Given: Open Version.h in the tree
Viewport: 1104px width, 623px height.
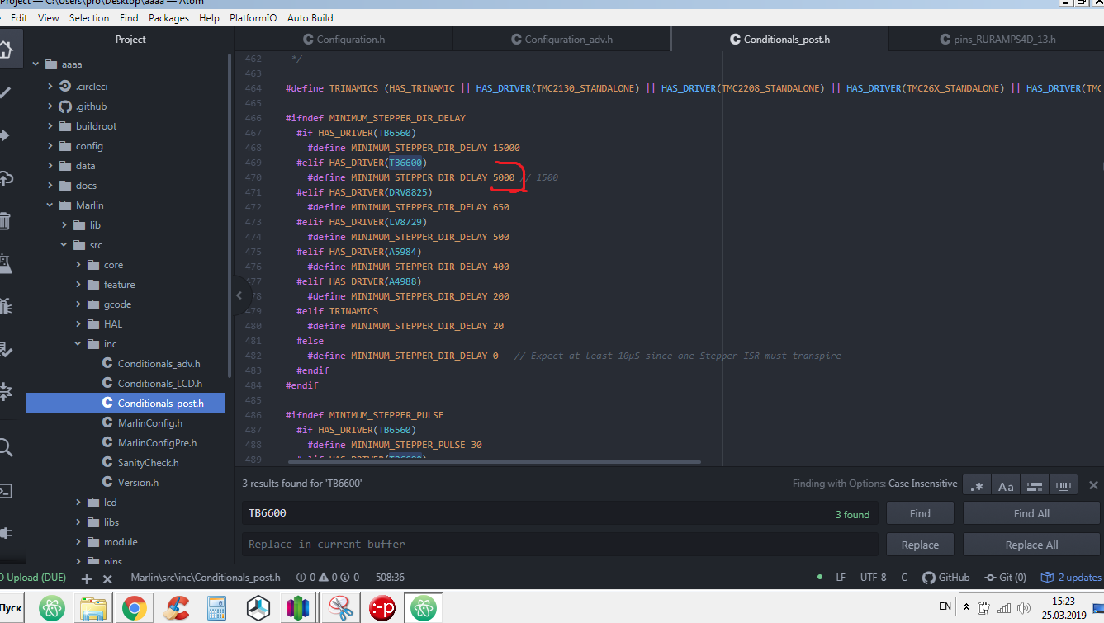Looking at the screenshot, I should click(138, 483).
